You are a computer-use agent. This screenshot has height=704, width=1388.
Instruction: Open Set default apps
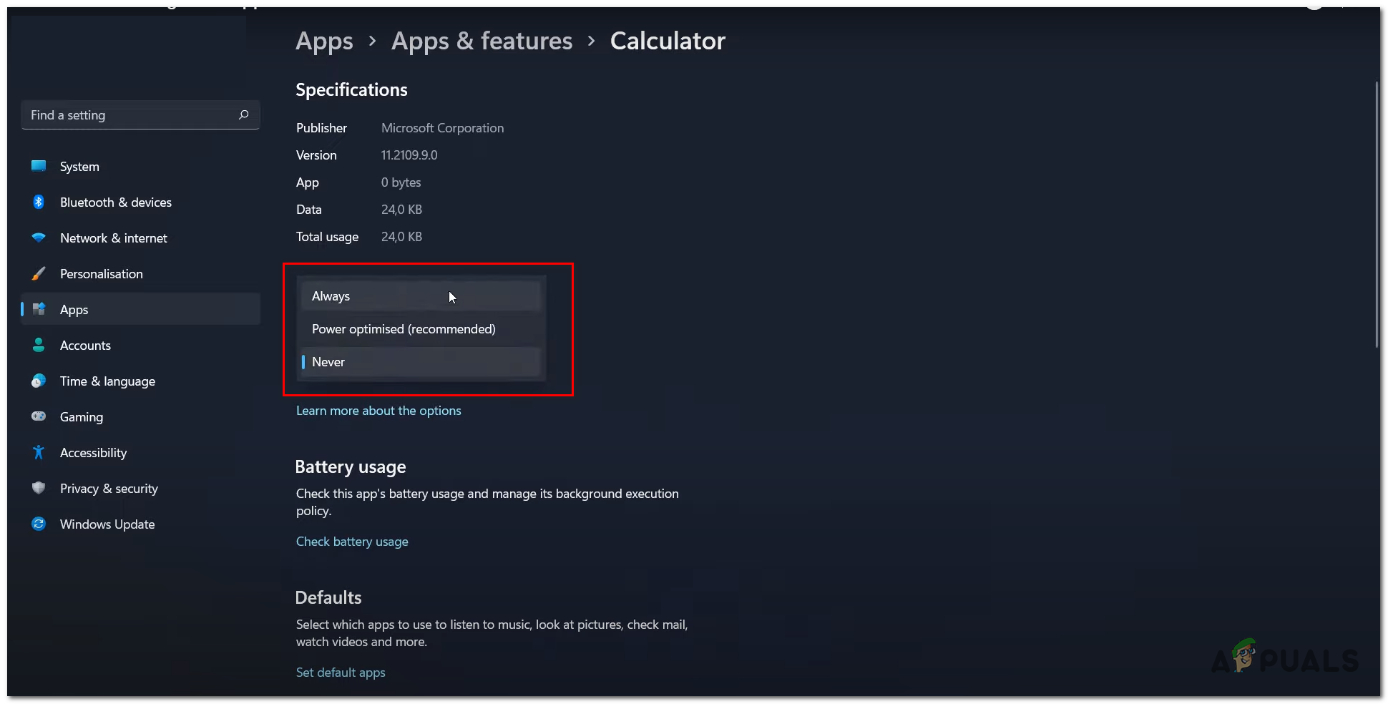[341, 672]
